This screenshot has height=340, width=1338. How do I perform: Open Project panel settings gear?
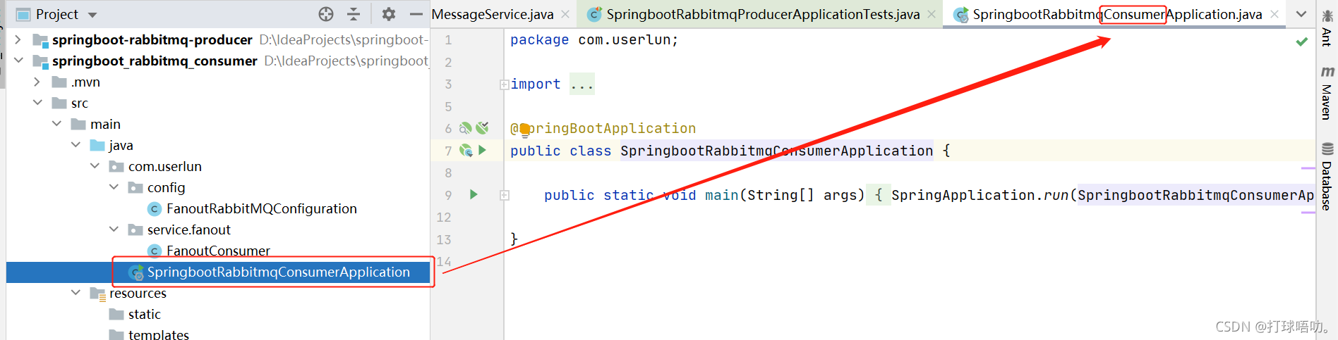(389, 14)
